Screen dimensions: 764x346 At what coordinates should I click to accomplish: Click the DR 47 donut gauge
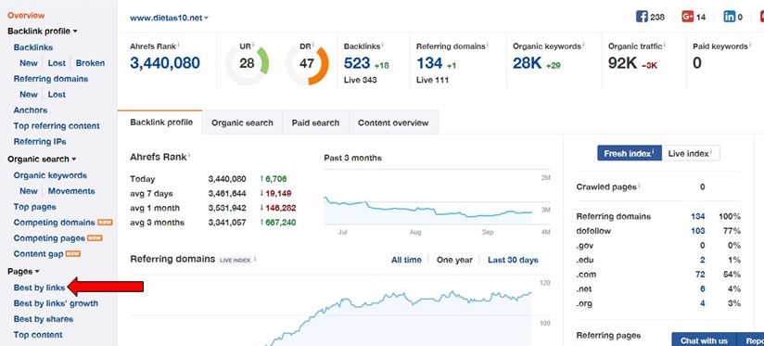[307, 64]
